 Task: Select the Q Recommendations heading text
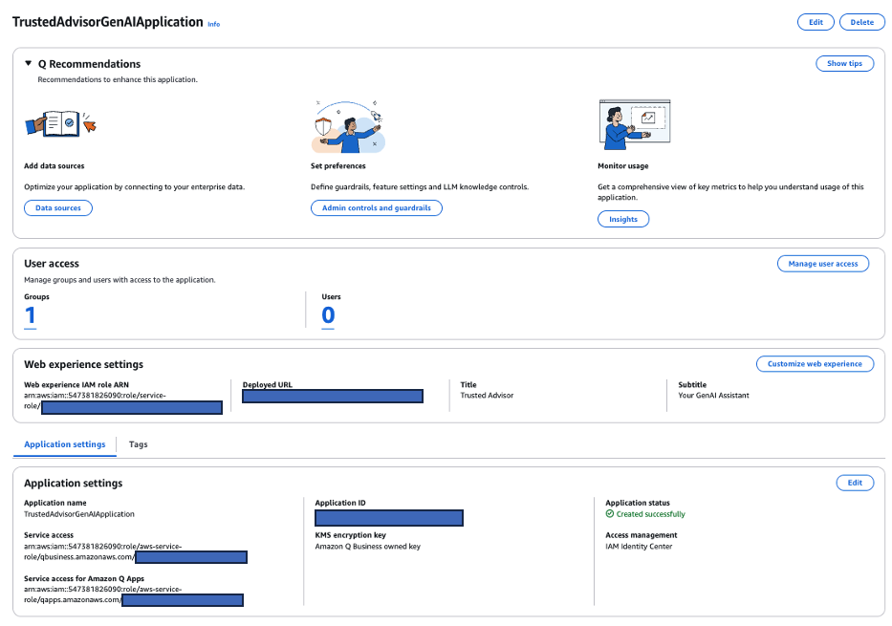(89, 64)
